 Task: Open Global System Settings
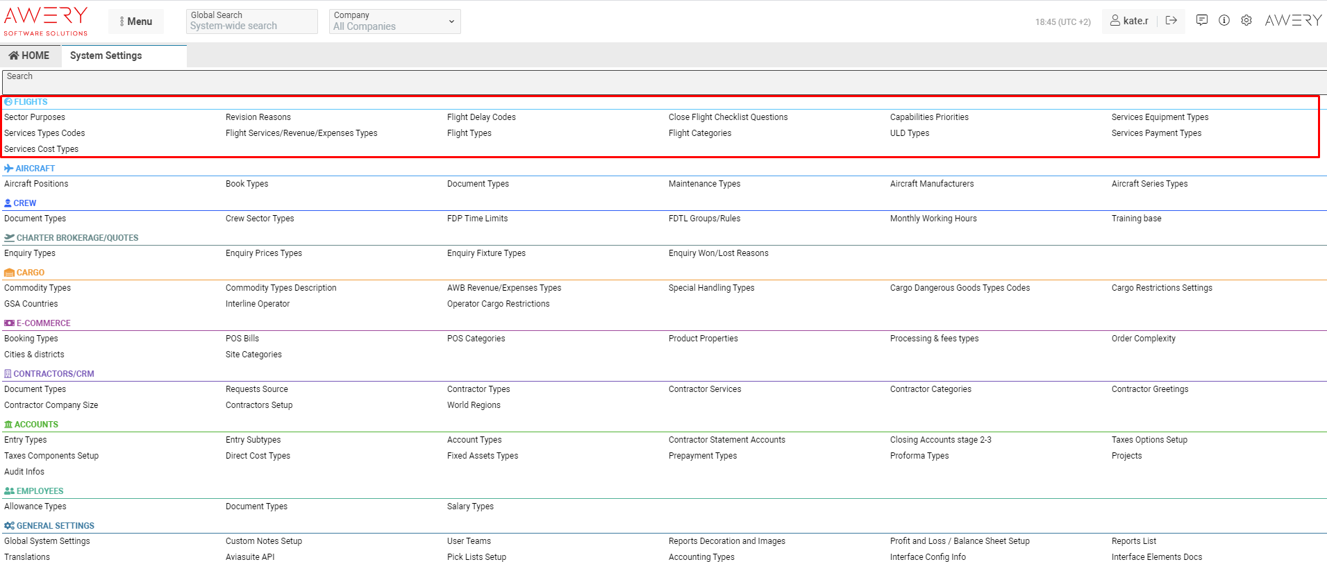pyautogui.click(x=47, y=541)
